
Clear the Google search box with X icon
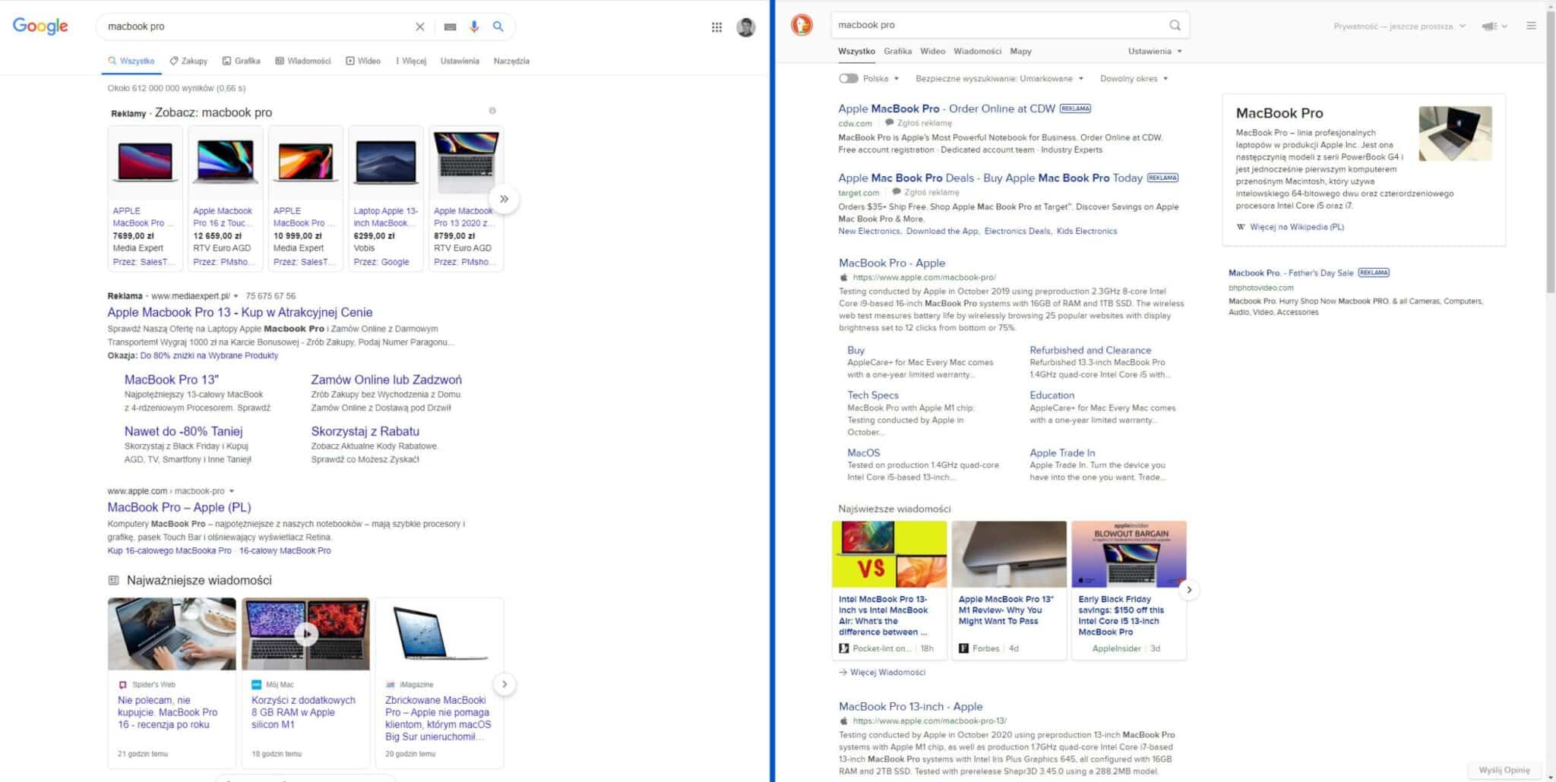419,27
